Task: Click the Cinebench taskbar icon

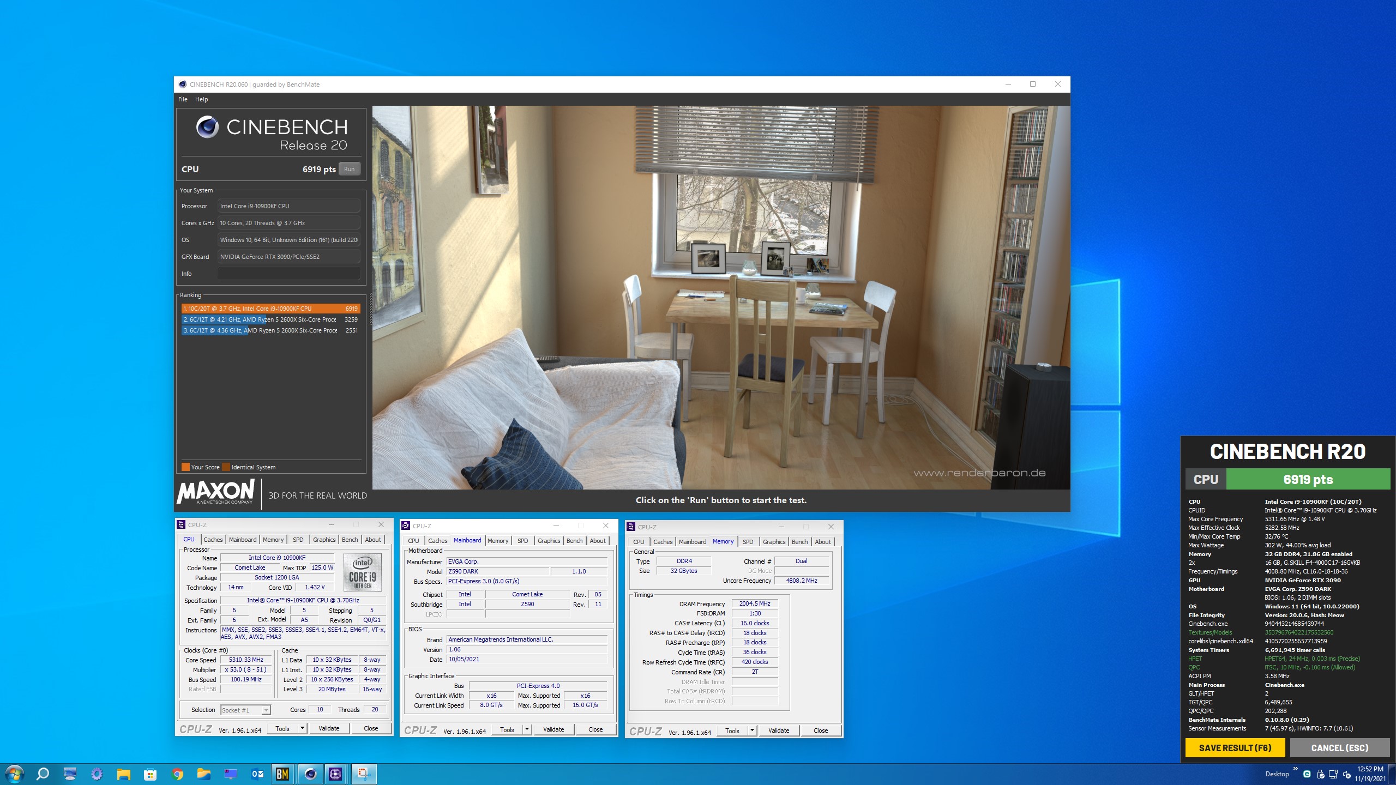Action: [310, 774]
